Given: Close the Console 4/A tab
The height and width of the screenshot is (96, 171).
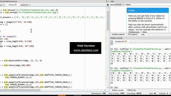Looking at the screenshot, I should (126, 41).
